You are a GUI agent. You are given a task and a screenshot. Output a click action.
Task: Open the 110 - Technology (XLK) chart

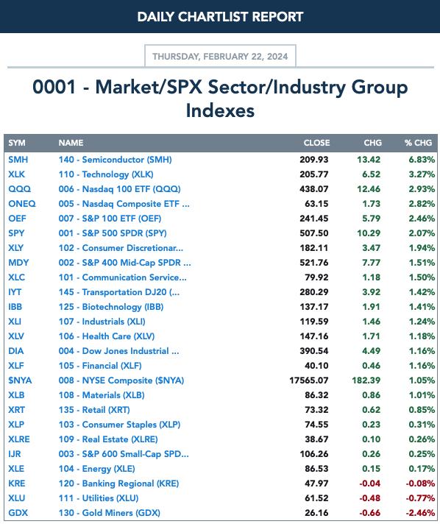(x=106, y=174)
